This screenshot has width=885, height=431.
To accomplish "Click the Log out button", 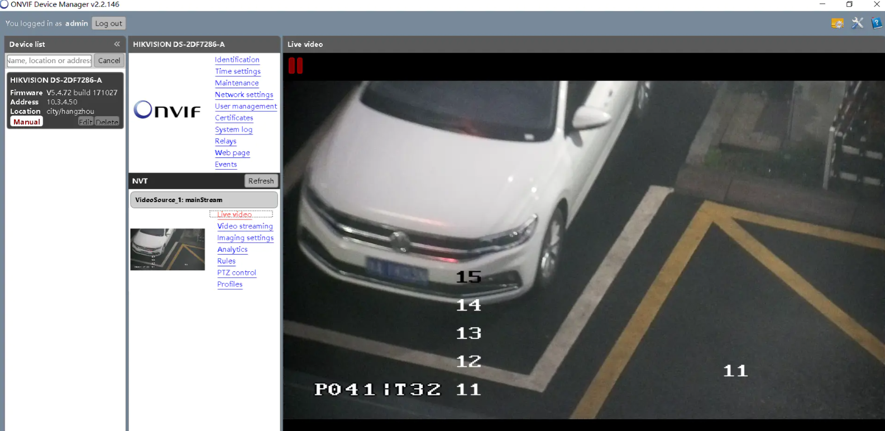I will [108, 23].
